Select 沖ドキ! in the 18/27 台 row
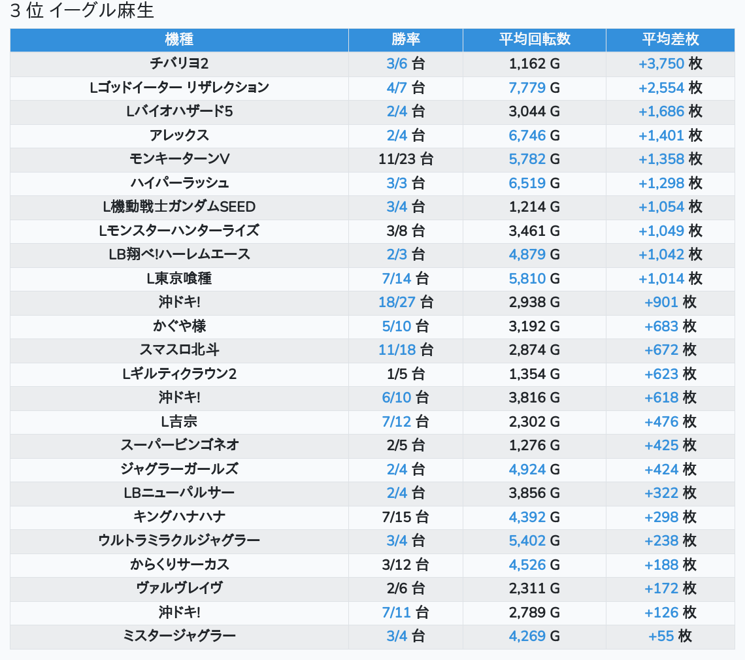 point(179,302)
